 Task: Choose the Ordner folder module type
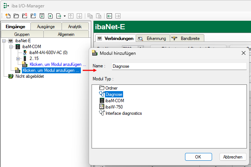point(111,88)
